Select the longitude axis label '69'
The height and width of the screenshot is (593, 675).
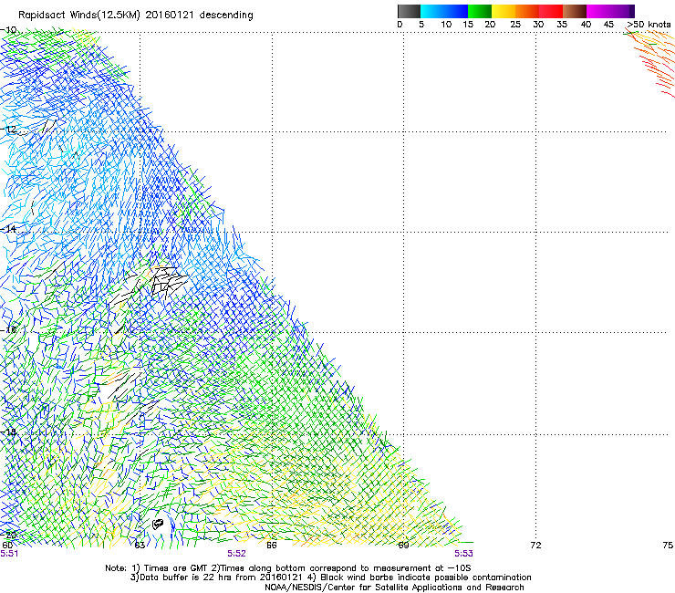tap(403, 546)
